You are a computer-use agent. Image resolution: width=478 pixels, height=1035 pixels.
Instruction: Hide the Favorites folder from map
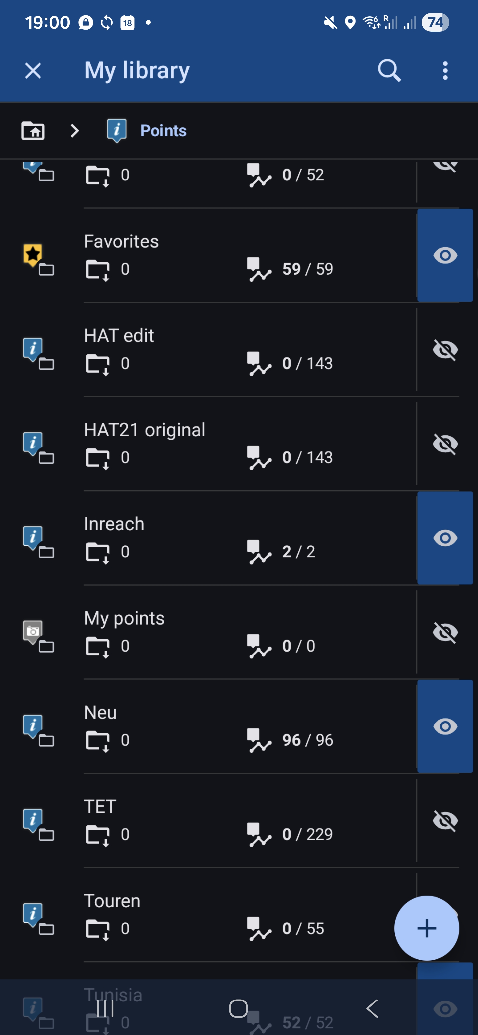(x=445, y=255)
